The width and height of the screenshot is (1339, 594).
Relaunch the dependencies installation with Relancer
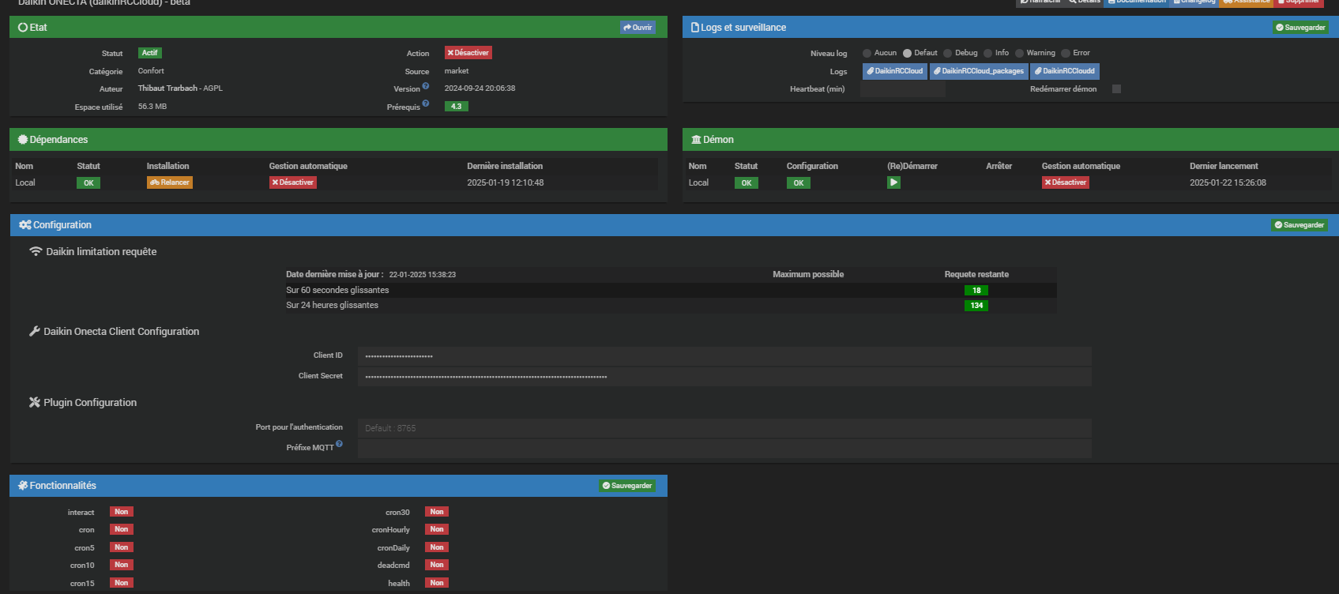click(170, 182)
